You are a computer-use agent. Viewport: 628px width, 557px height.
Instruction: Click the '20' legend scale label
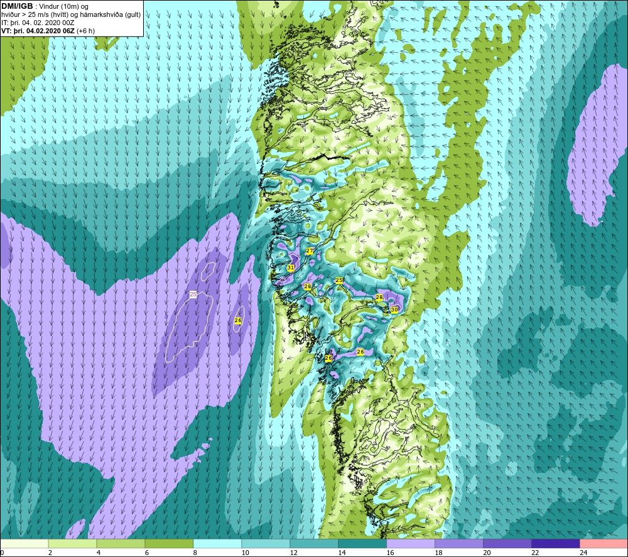(487, 553)
